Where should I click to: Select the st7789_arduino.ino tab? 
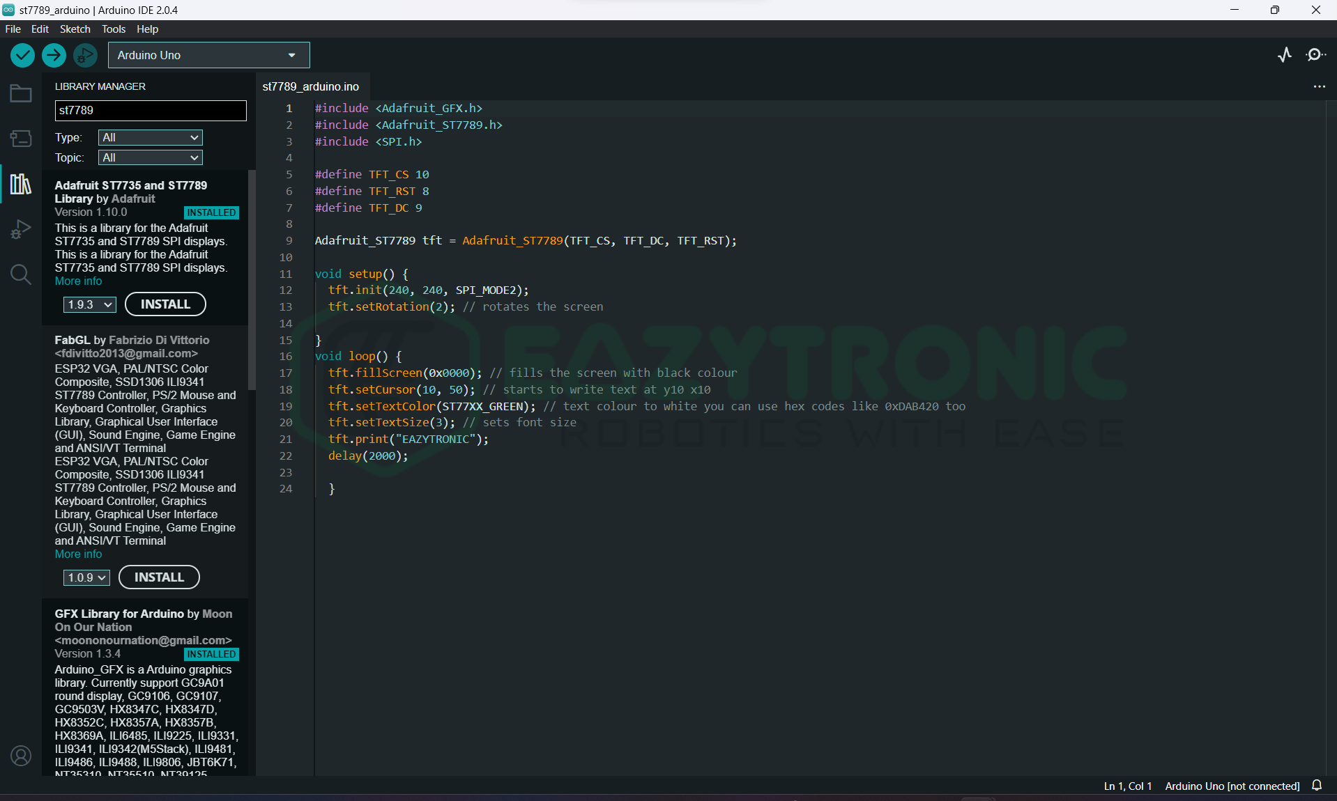[310, 86]
